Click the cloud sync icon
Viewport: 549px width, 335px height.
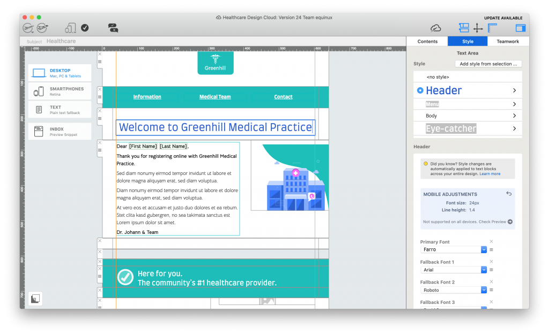click(x=435, y=28)
